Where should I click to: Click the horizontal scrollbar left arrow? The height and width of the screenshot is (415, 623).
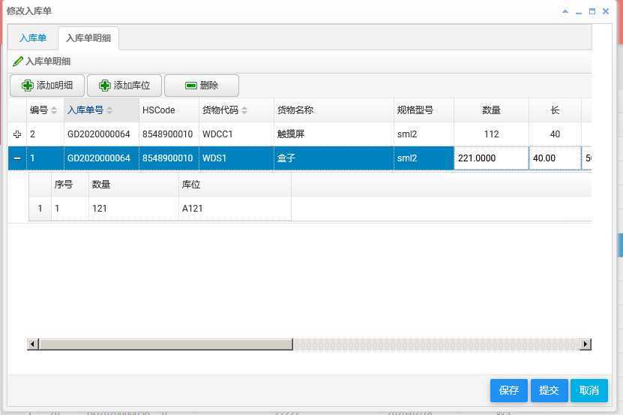click(33, 344)
